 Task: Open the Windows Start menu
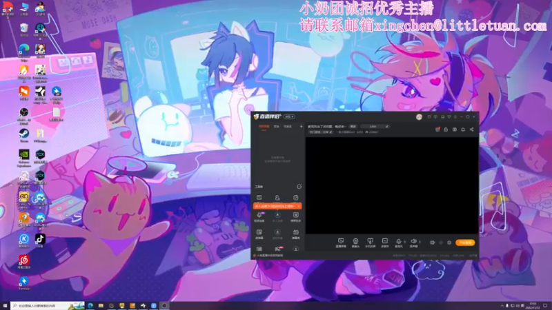(x=5, y=306)
